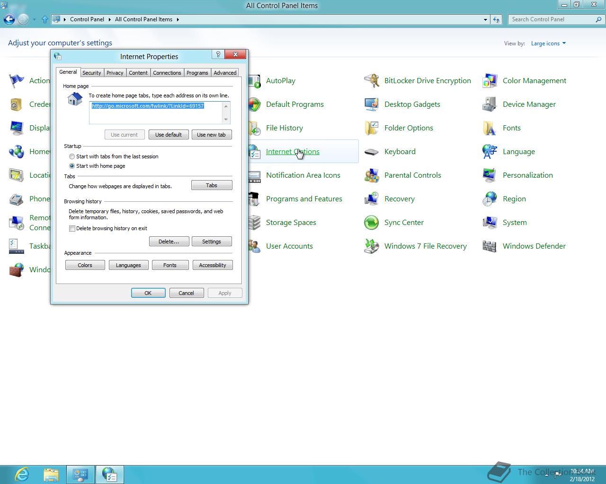Click the clock in the system tray

582,475
